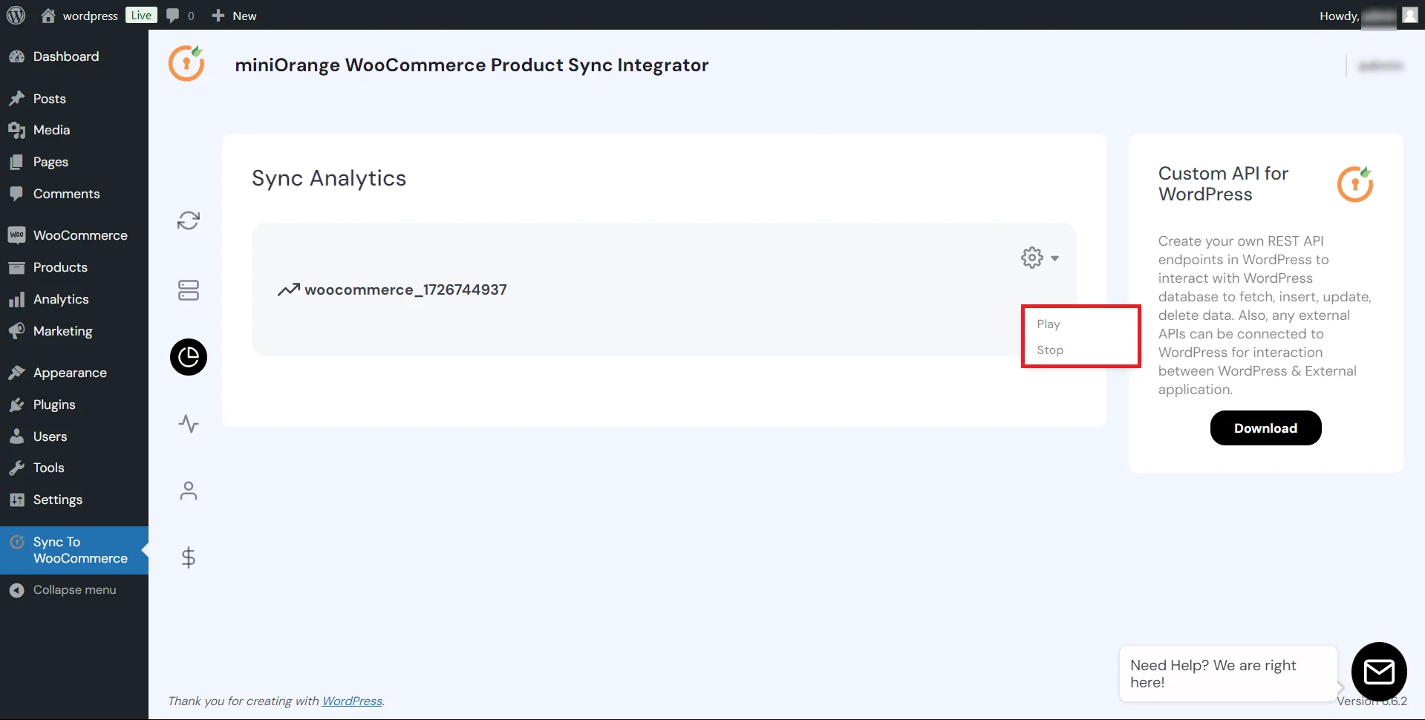
Task: Open the Plugins menu
Action: (74, 405)
